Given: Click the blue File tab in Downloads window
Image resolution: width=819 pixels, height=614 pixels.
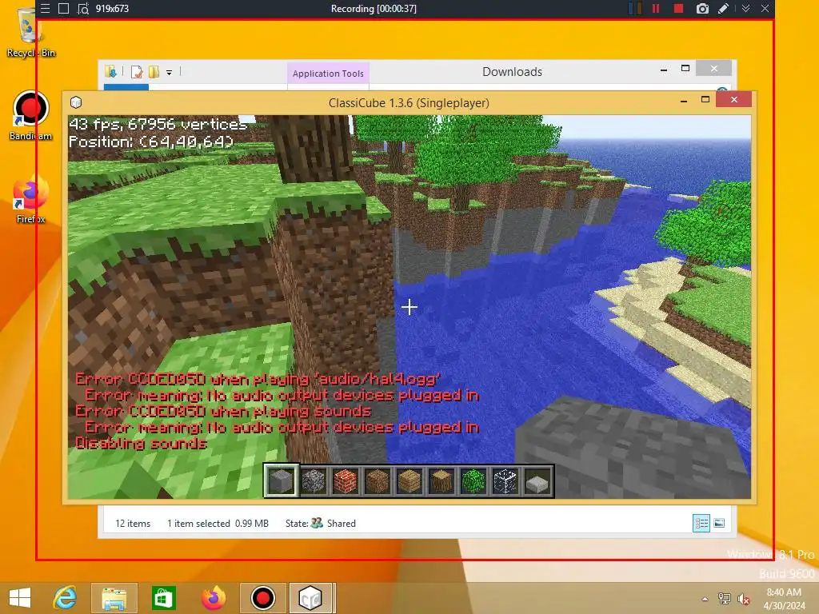Looking at the screenshot, I should (x=126, y=87).
